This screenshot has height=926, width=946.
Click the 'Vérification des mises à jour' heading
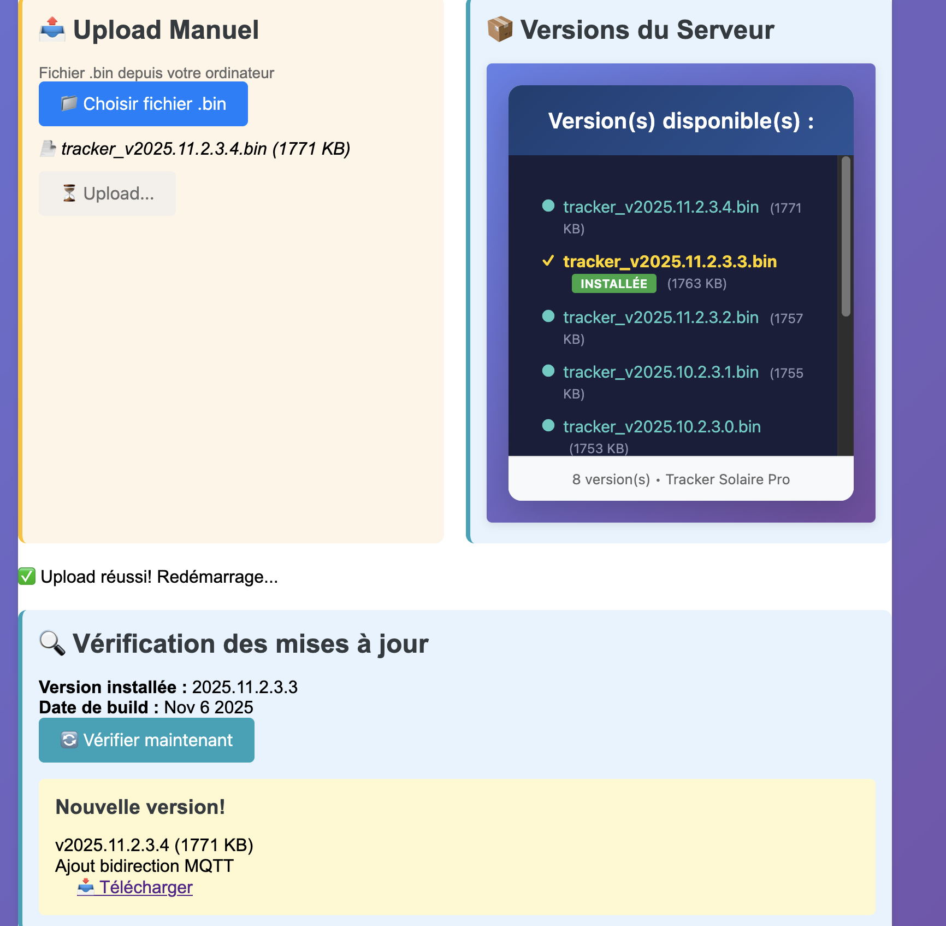(251, 644)
